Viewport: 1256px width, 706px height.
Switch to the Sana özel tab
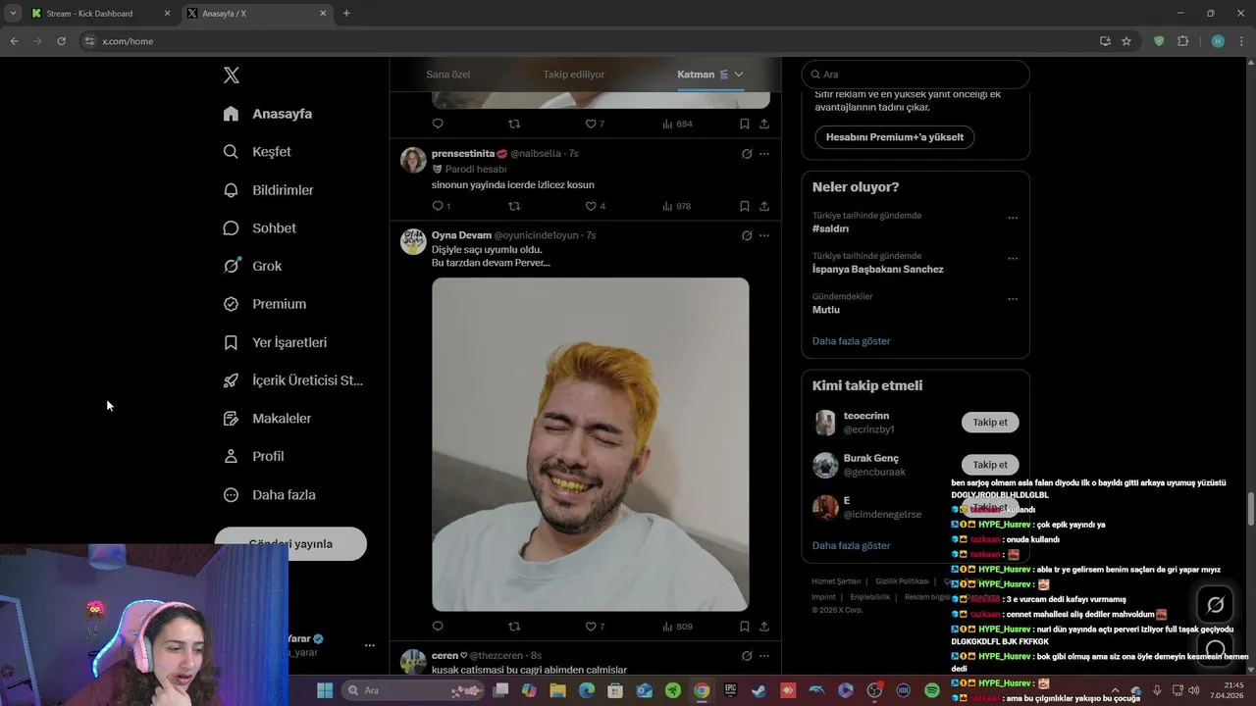pyautogui.click(x=447, y=75)
